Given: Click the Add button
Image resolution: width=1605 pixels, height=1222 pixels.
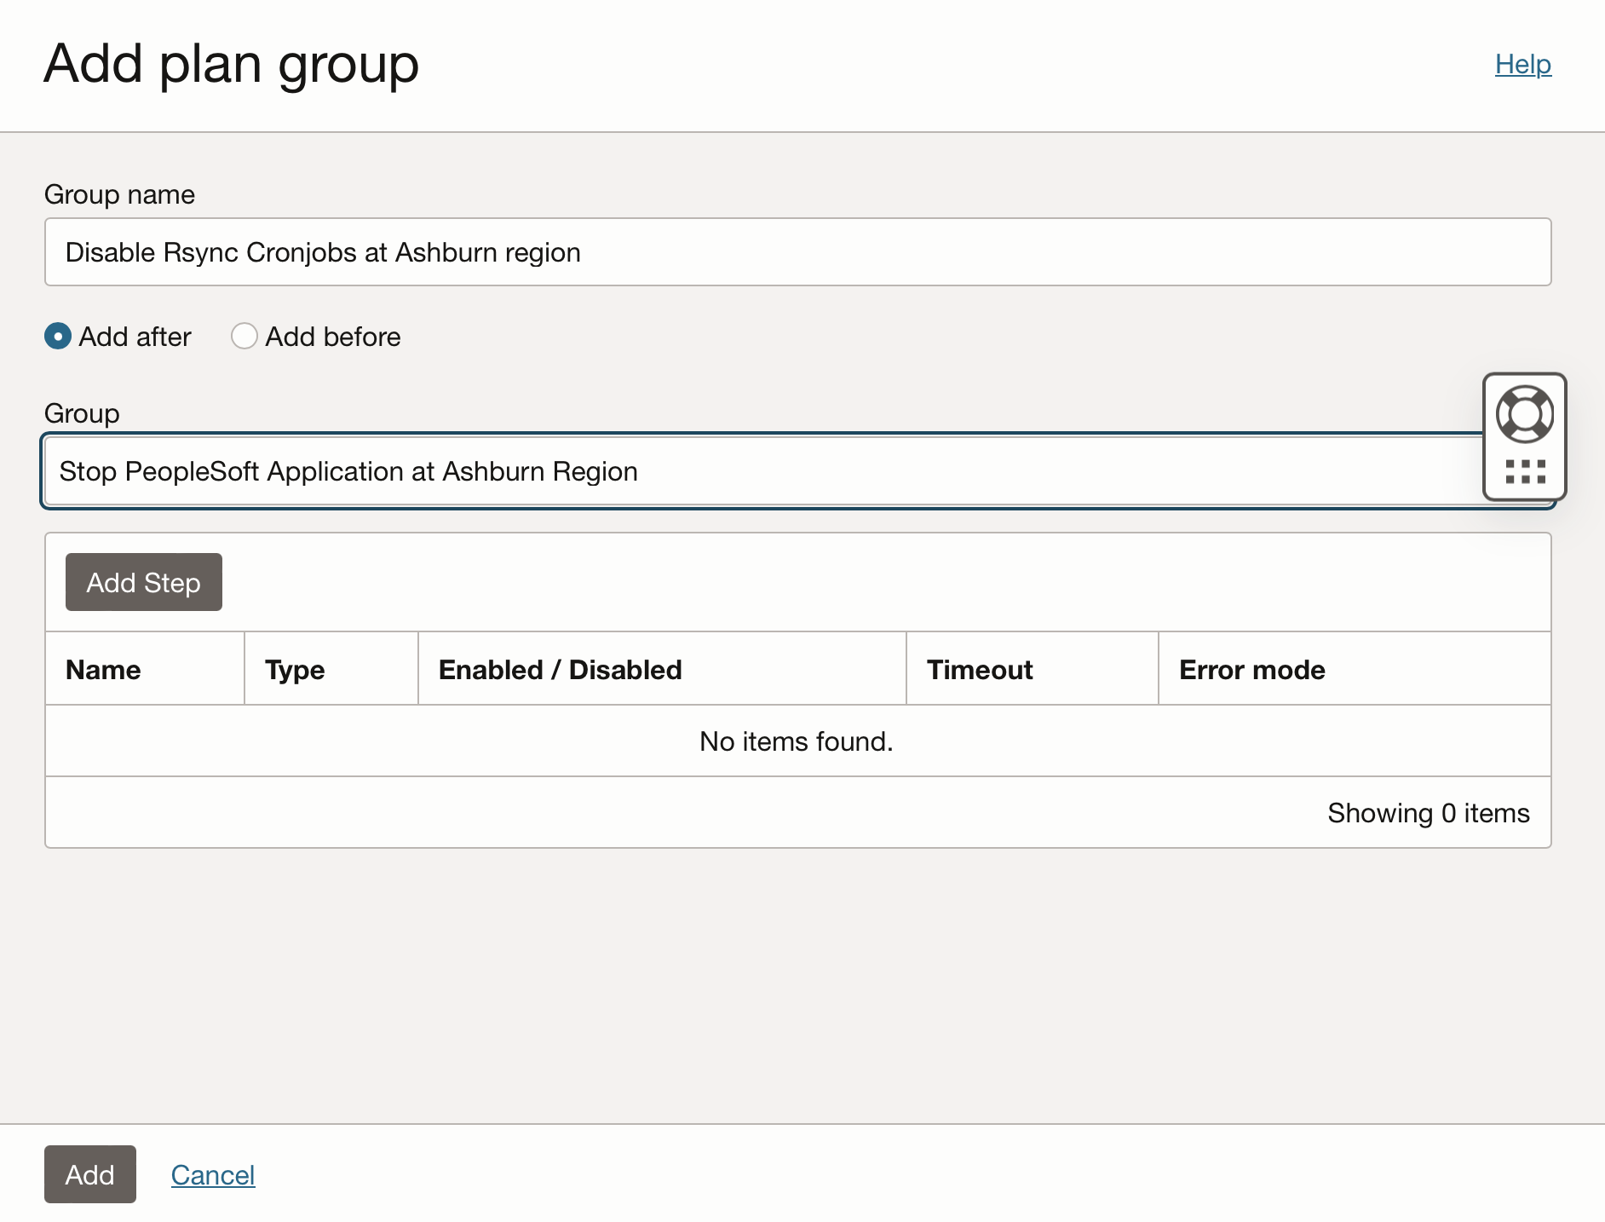Looking at the screenshot, I should point(90,1174).
